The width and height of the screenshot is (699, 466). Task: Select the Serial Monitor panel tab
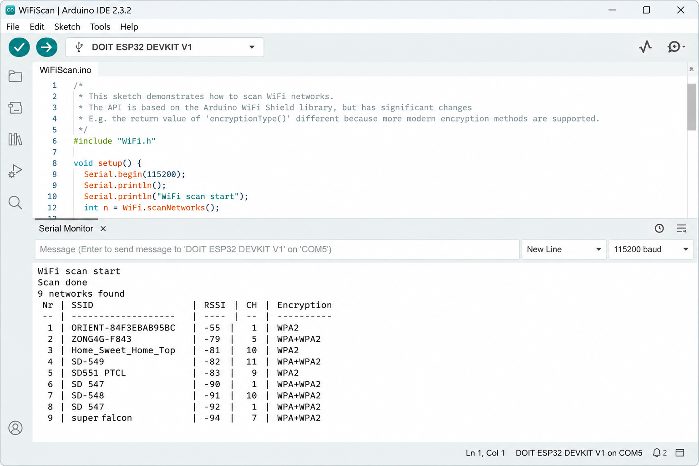click(x=66, y=228)
